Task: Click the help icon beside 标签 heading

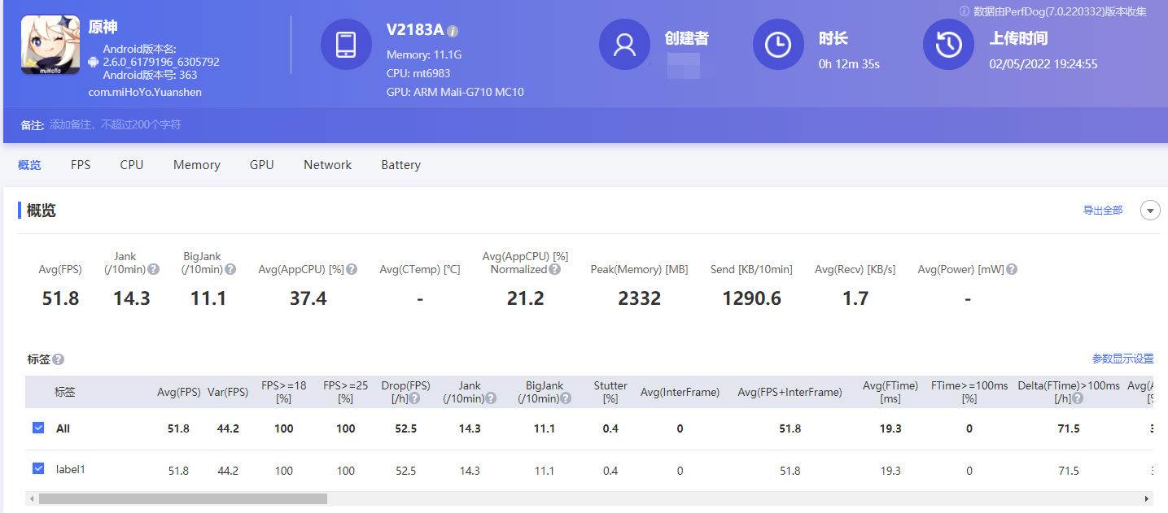Action: [59, 359]
